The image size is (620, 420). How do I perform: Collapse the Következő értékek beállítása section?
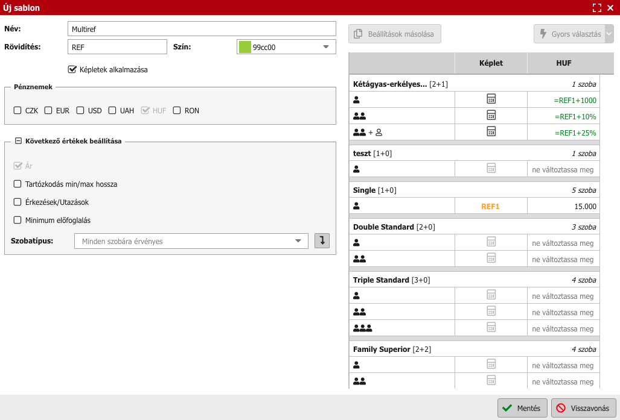click(x=18, y=141)
